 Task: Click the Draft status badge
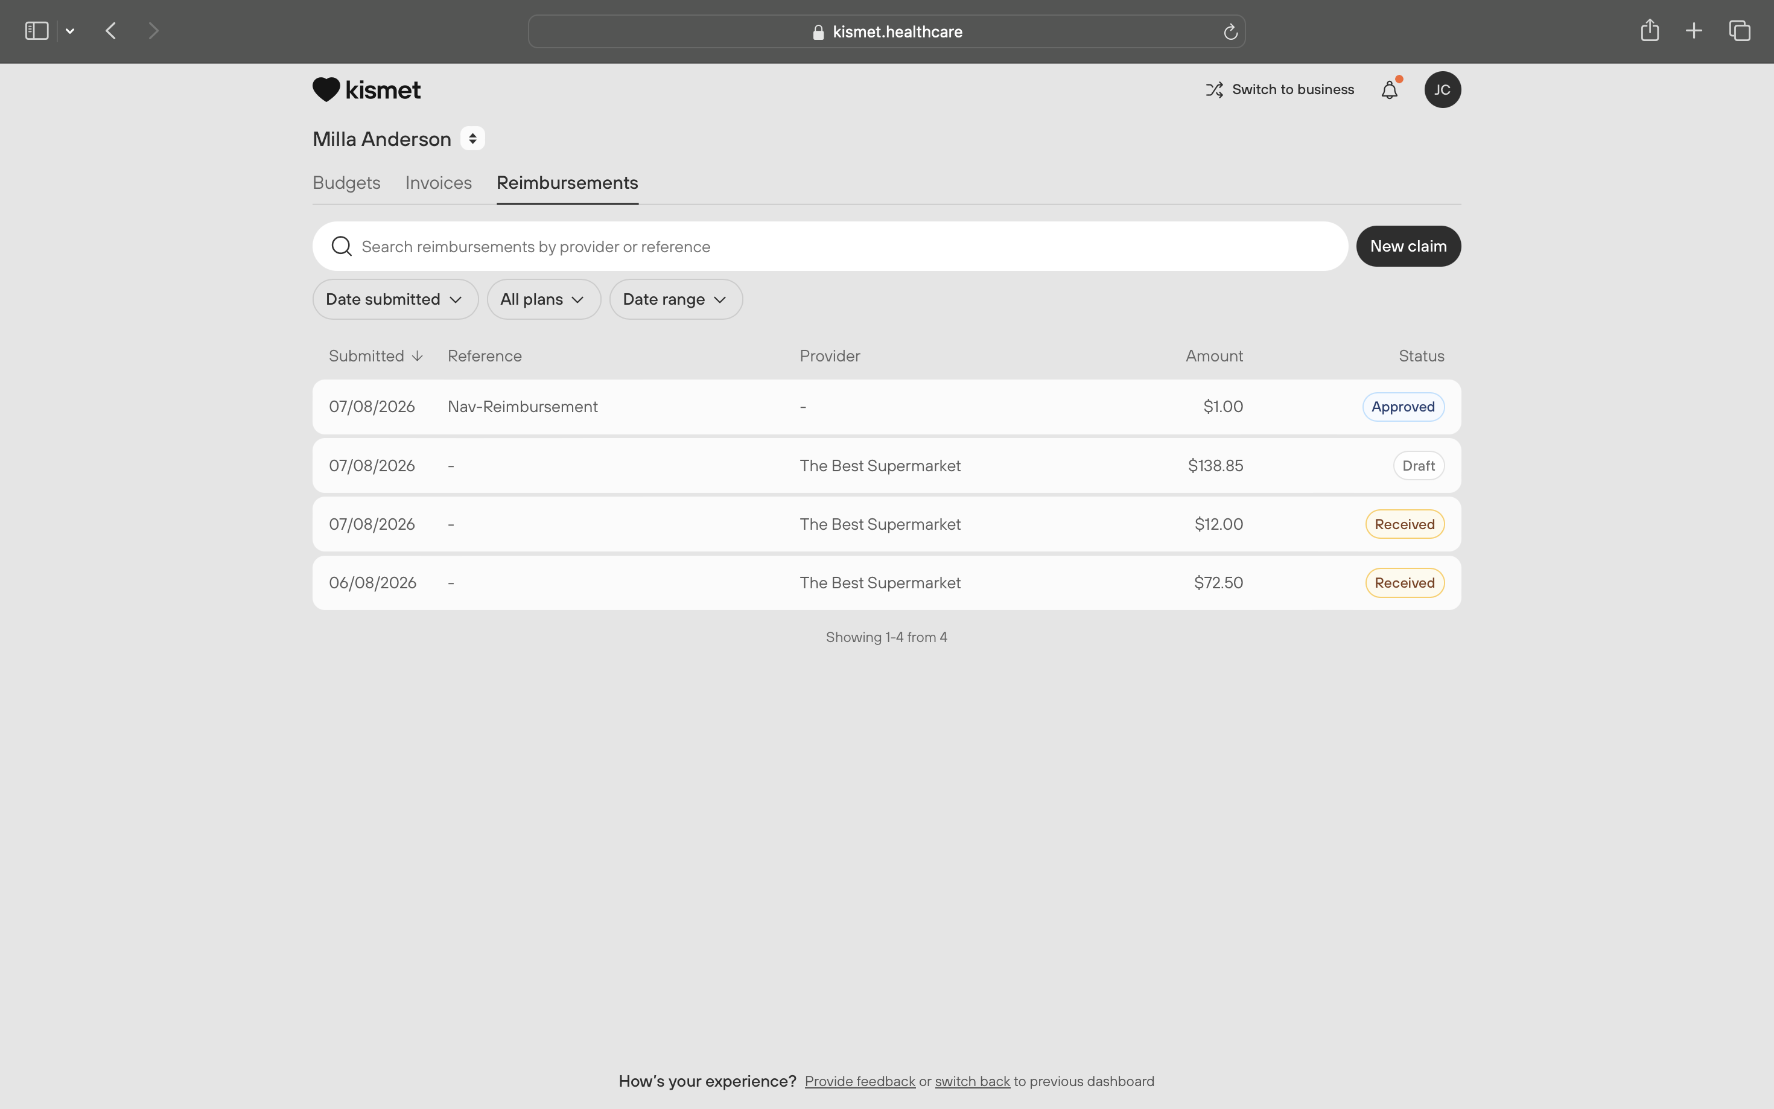point(1419,466)
